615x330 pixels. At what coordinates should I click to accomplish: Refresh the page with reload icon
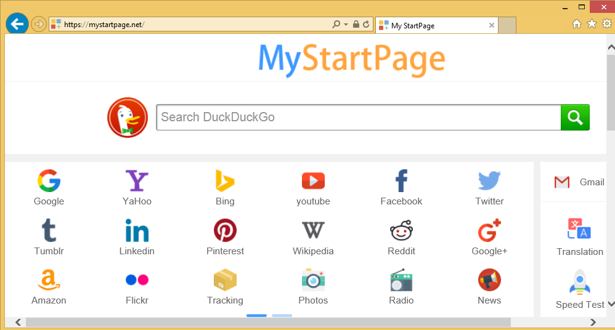click(x=366, y=25)
